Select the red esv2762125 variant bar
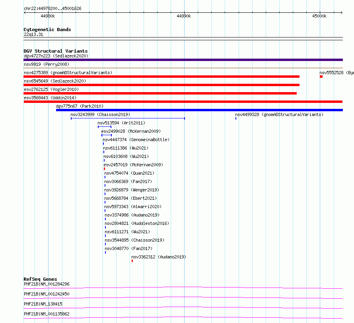The image size is (354, 323). click(x=160, y=93)
